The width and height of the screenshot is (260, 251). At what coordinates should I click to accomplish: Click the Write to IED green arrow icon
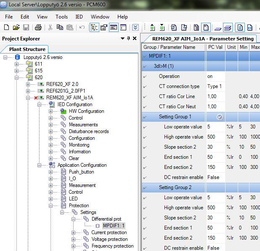coord(152,27)
